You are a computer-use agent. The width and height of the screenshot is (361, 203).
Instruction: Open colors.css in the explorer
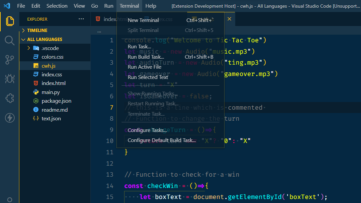click(x=52, y=57)
